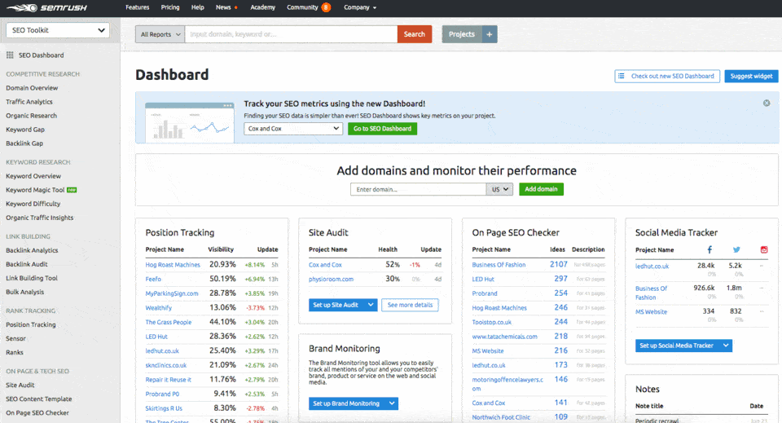The image size is (782, 423).
Task: Open the US country selector
Action: [x=499, y=190]
